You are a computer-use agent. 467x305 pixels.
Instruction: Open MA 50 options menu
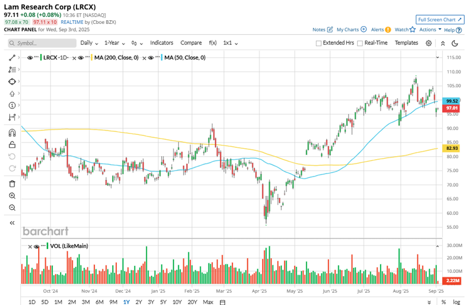pyautogui.click(x=157, y=57)
